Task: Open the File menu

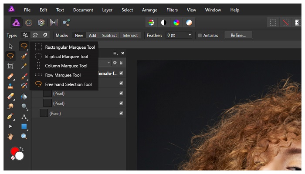Action: click(27, 10)
